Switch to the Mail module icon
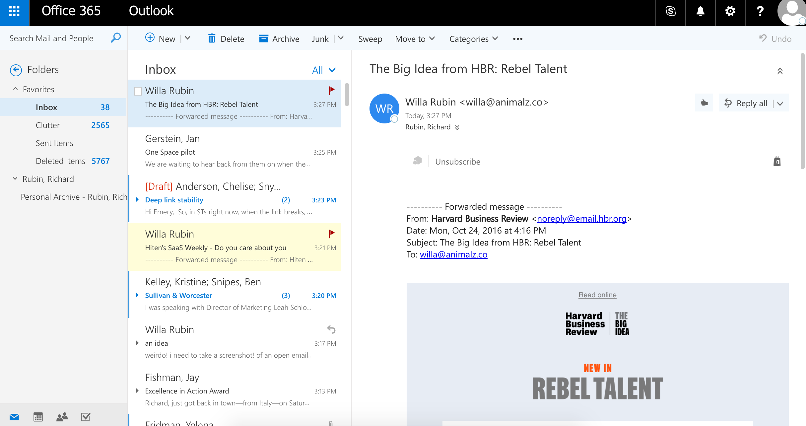 [14, 417]
